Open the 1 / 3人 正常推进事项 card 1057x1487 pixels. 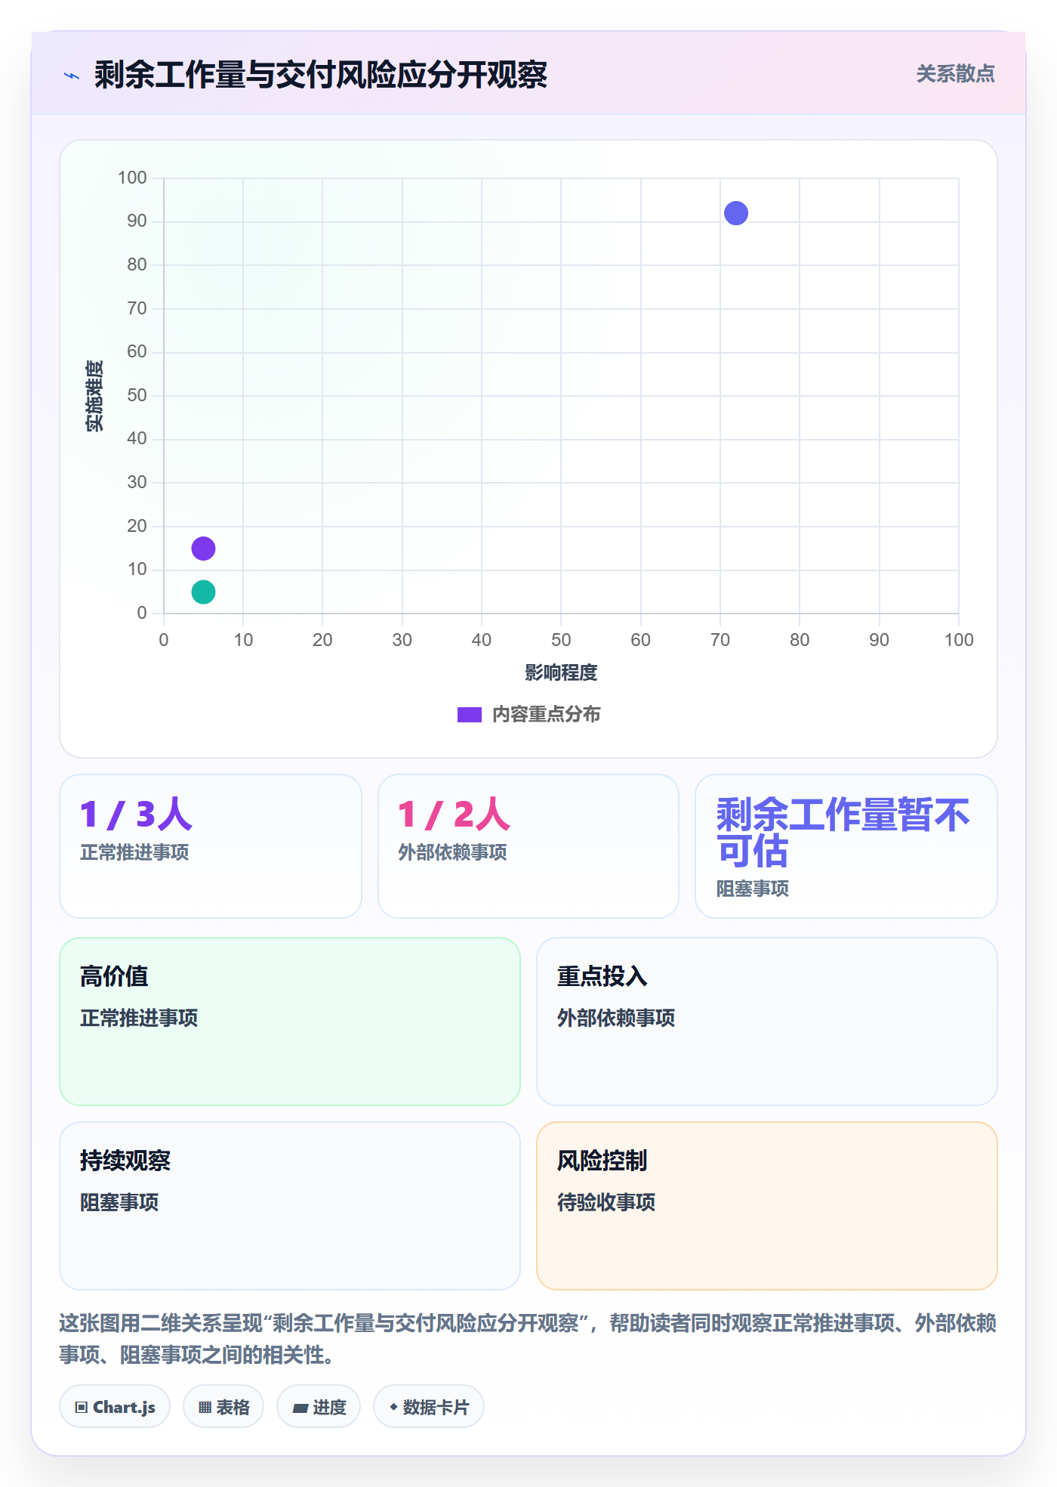pyautogui.click(x=211, y=846)
